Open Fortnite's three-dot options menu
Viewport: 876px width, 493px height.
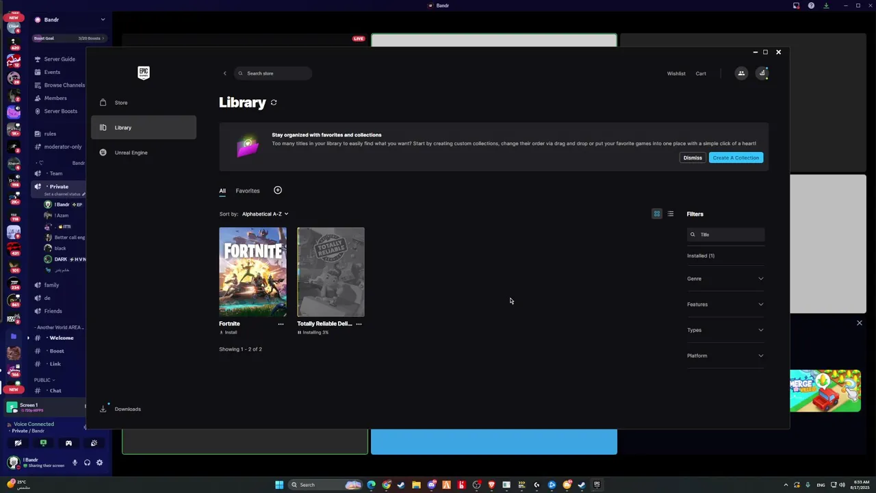pyautogui.click(x=281, y=324)
